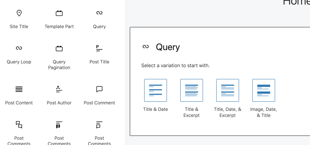310x145 pixels.
Task: Click the loop icon beside the Query heading
Action: coord(146,47)
